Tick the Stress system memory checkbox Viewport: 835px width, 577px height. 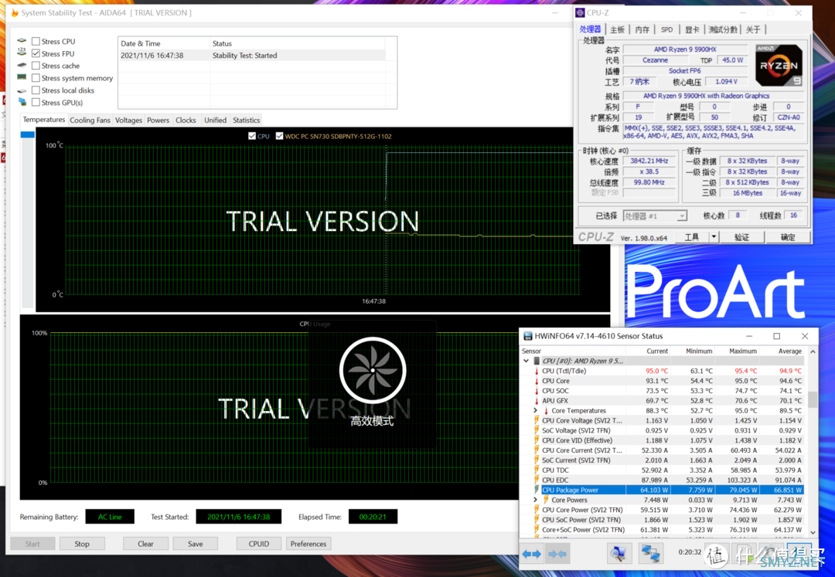(36, 78)
